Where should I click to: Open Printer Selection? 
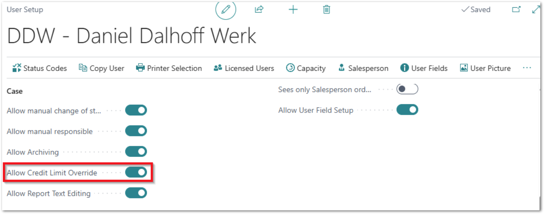(169, 68)
